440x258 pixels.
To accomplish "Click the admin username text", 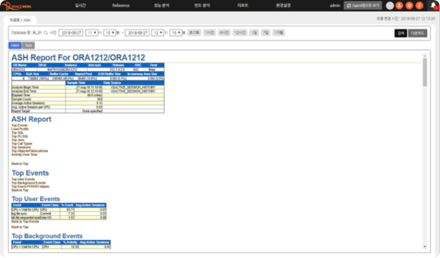I will tap(335, 6).
